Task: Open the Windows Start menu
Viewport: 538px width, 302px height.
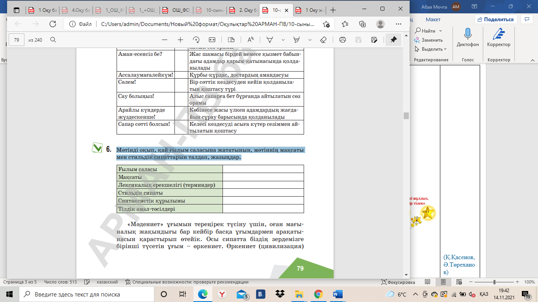Action: click(x=9, y=294)
